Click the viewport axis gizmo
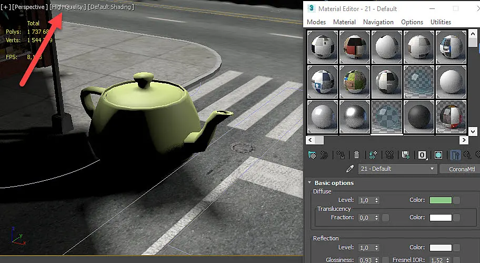The image size is (480, 263). pyautogui.click(x=18, y=236)
